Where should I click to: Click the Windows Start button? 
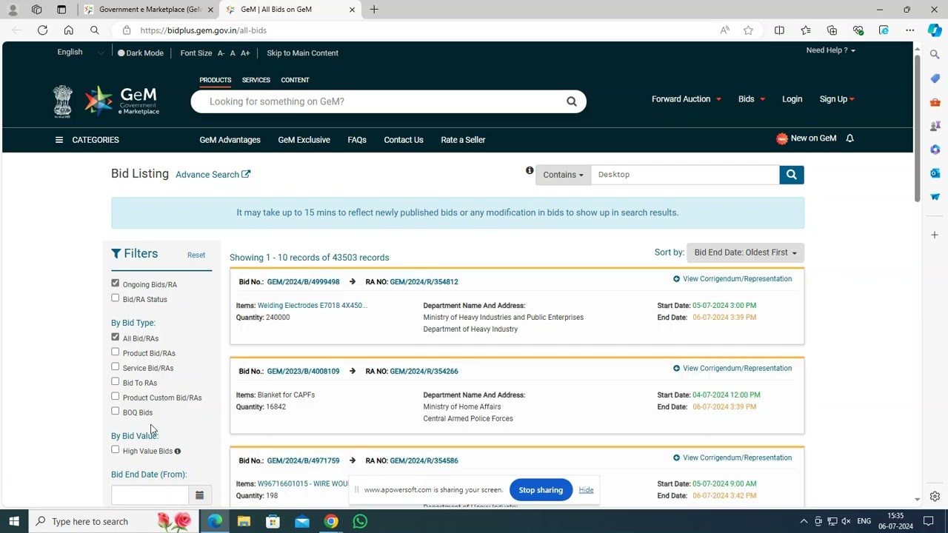pos(14,522)
